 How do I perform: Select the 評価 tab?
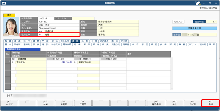[x=212, y=44]
